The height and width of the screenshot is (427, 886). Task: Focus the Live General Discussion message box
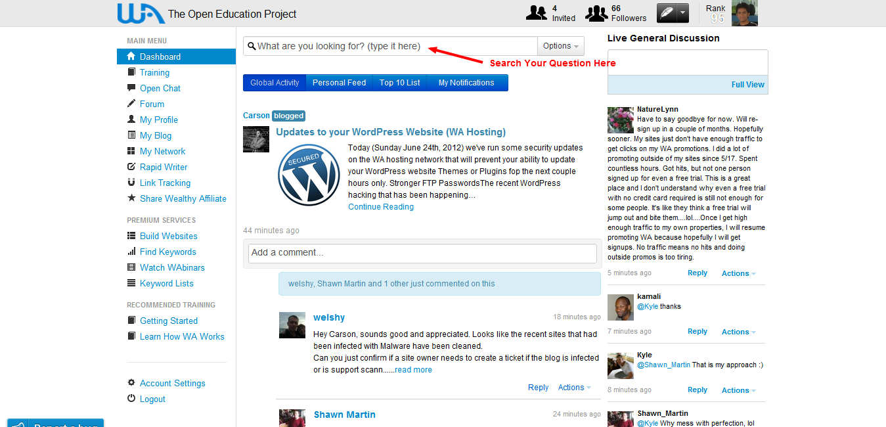click(688, 62)
